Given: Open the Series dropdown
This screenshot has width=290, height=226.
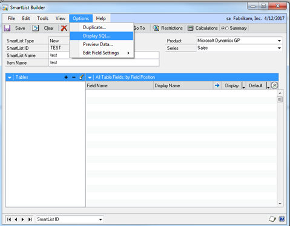Looking at the screenshot, I should (279, 48).
